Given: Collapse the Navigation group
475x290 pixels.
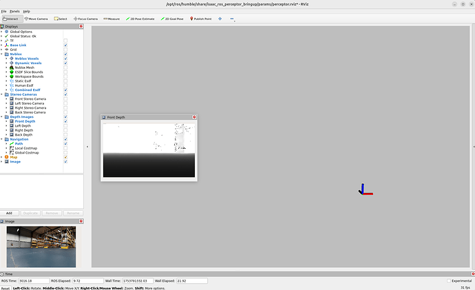Looking at the screenshot, I should click(x=2, y=139).
